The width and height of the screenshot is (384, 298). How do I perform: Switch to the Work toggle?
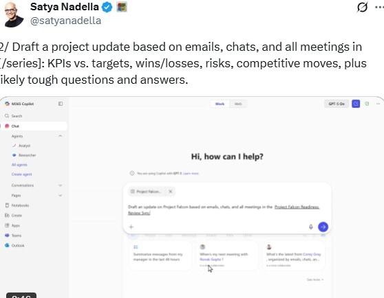click(220, 104)
